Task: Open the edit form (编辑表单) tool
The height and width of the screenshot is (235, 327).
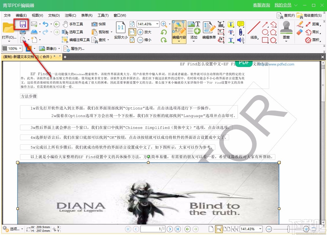Action: tap(209, 28)
